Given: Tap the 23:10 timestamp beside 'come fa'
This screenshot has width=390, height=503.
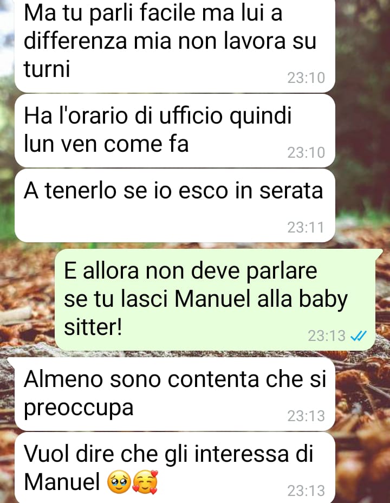Looking at the screenshot, I should coord(306,152).
